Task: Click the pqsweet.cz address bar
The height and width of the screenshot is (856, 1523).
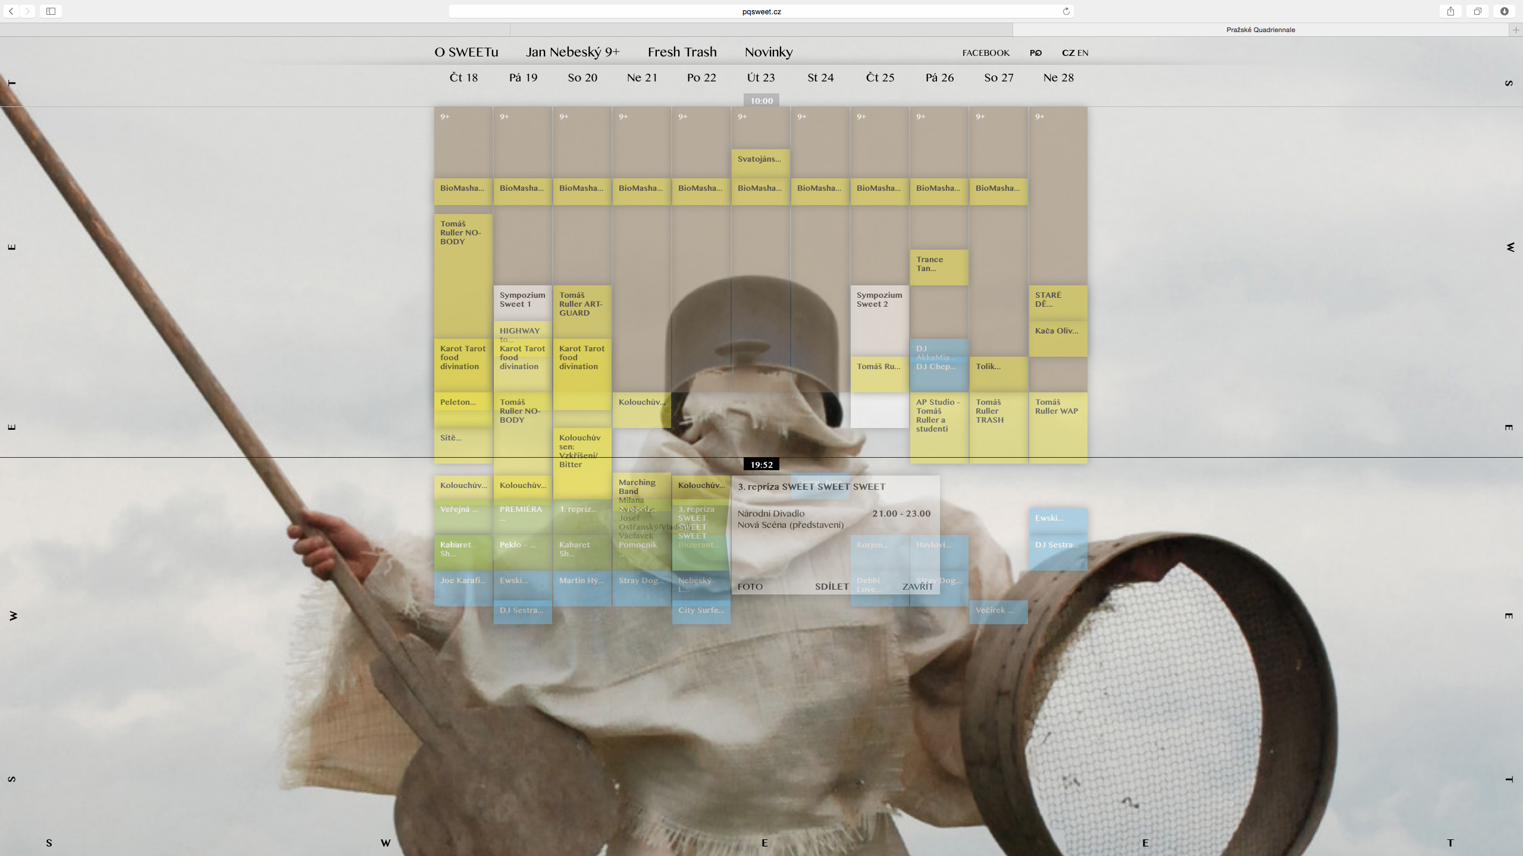Action: [x=761, y=11]
